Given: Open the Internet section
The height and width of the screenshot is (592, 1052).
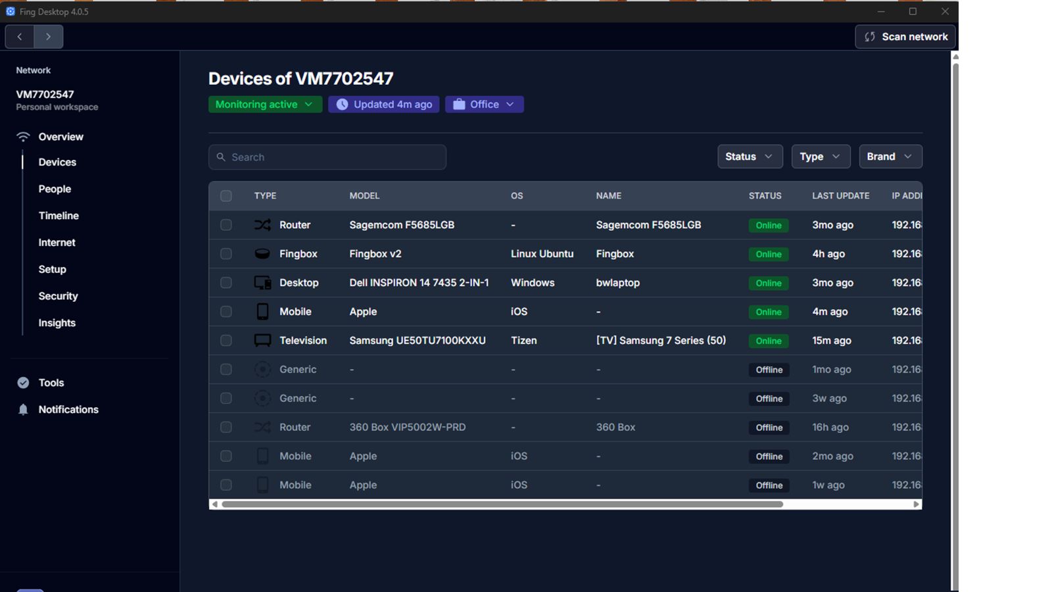Looking at the screenshot, I should tap(57, 243).
